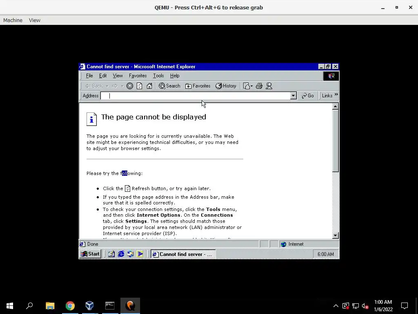The width and height of the screenshot is (418, 314).
Task: Open the Tools menu
Action: coord(158,76)
